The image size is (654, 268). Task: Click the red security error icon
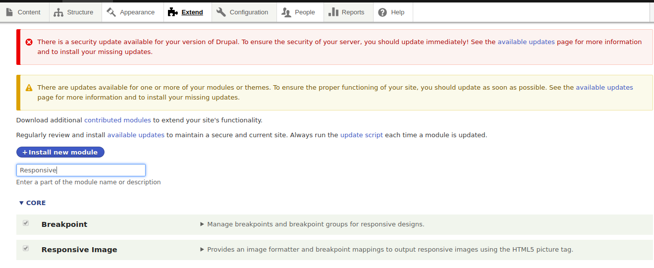click(29, 42)
